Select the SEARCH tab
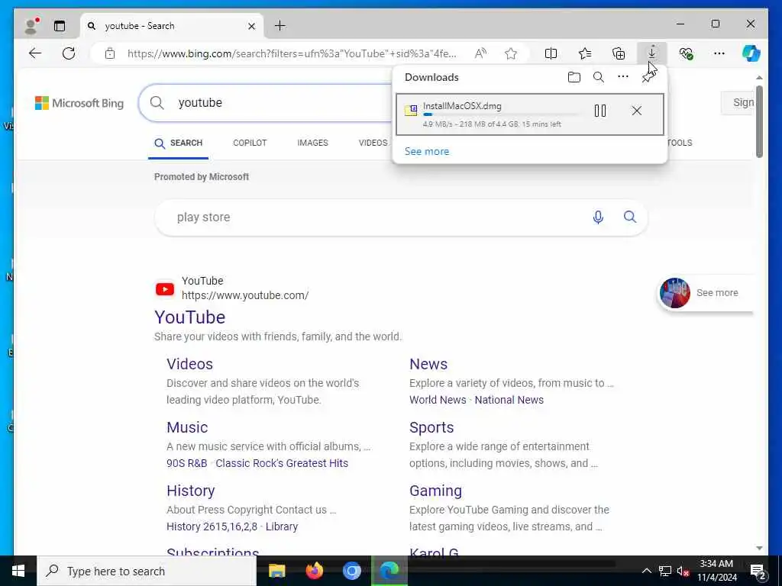This screenshot has height=586, width=782. pos(178,143)
